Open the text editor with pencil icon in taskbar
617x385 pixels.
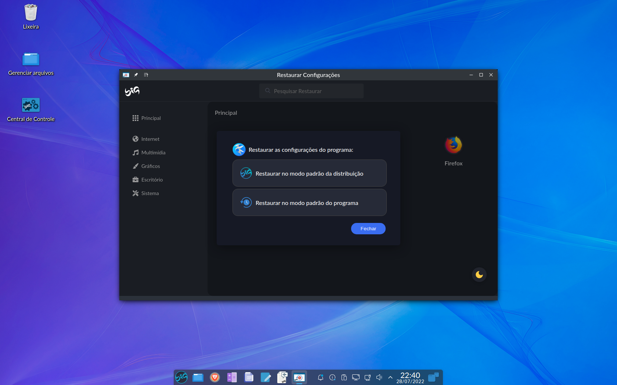(266, 377)
